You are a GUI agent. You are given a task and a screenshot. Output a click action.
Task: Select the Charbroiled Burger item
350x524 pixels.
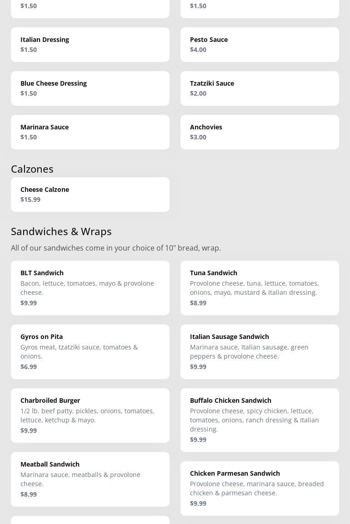[x=90, y=416]
